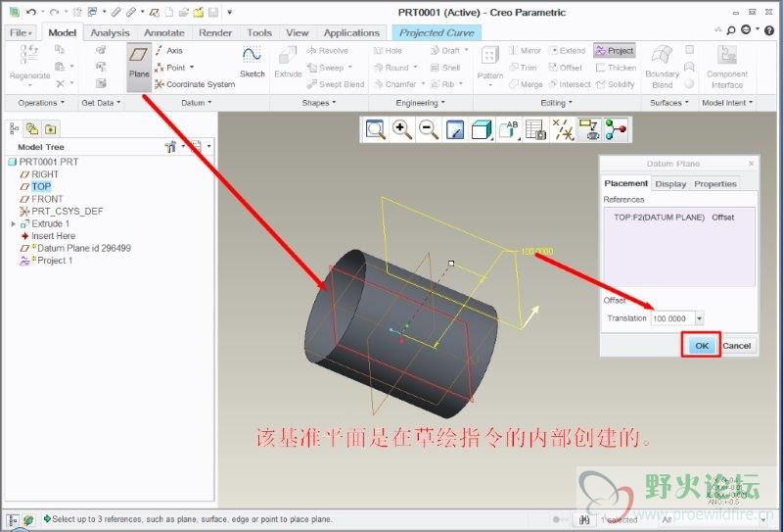Click the Repaint icon

(455, 129)
